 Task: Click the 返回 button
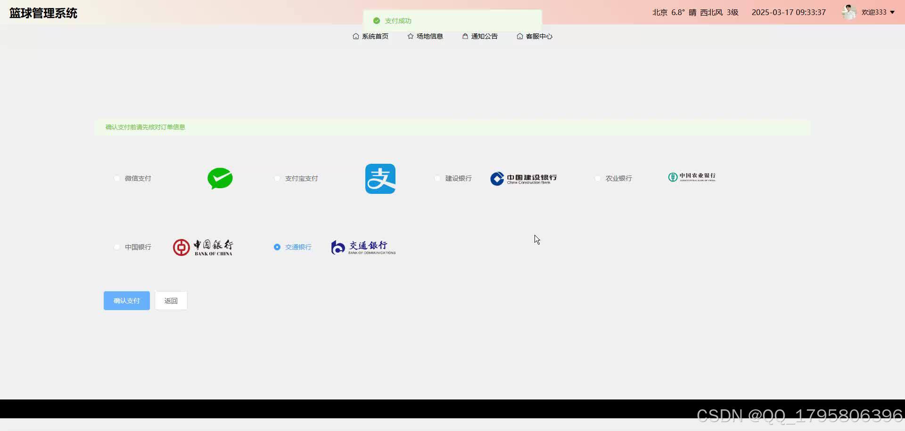(171, 301)
